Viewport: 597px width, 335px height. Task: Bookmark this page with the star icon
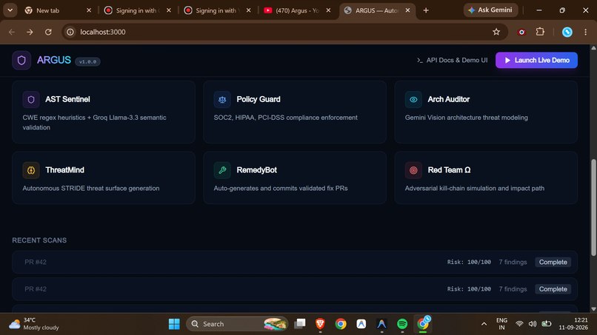click(x=496, y=32)
